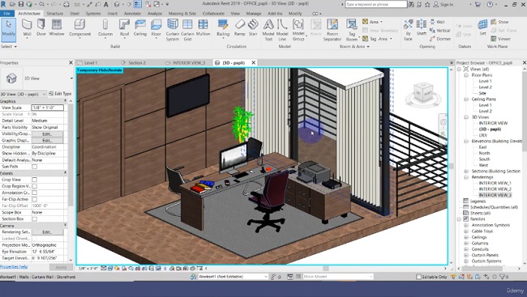Viewport: 527px width, 297px height.
Task: Select the By Face opening tool
Action: (408, 30)
